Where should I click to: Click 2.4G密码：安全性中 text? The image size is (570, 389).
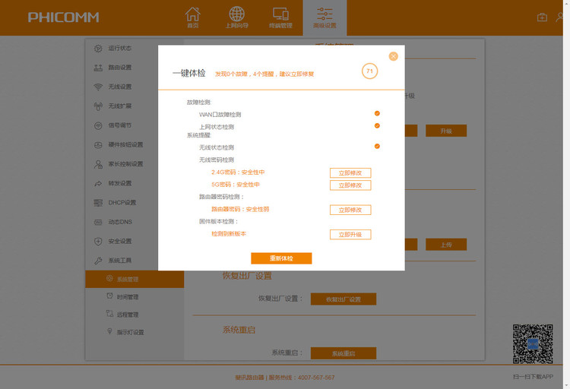(238, 172)
